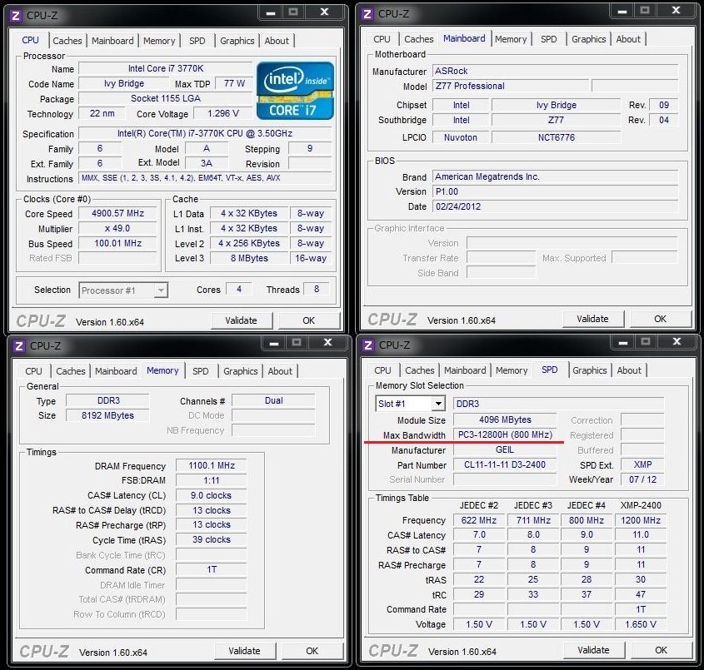Go to Graphics tab in the Memory window
The image size is (704, 670).
point(241,371)
